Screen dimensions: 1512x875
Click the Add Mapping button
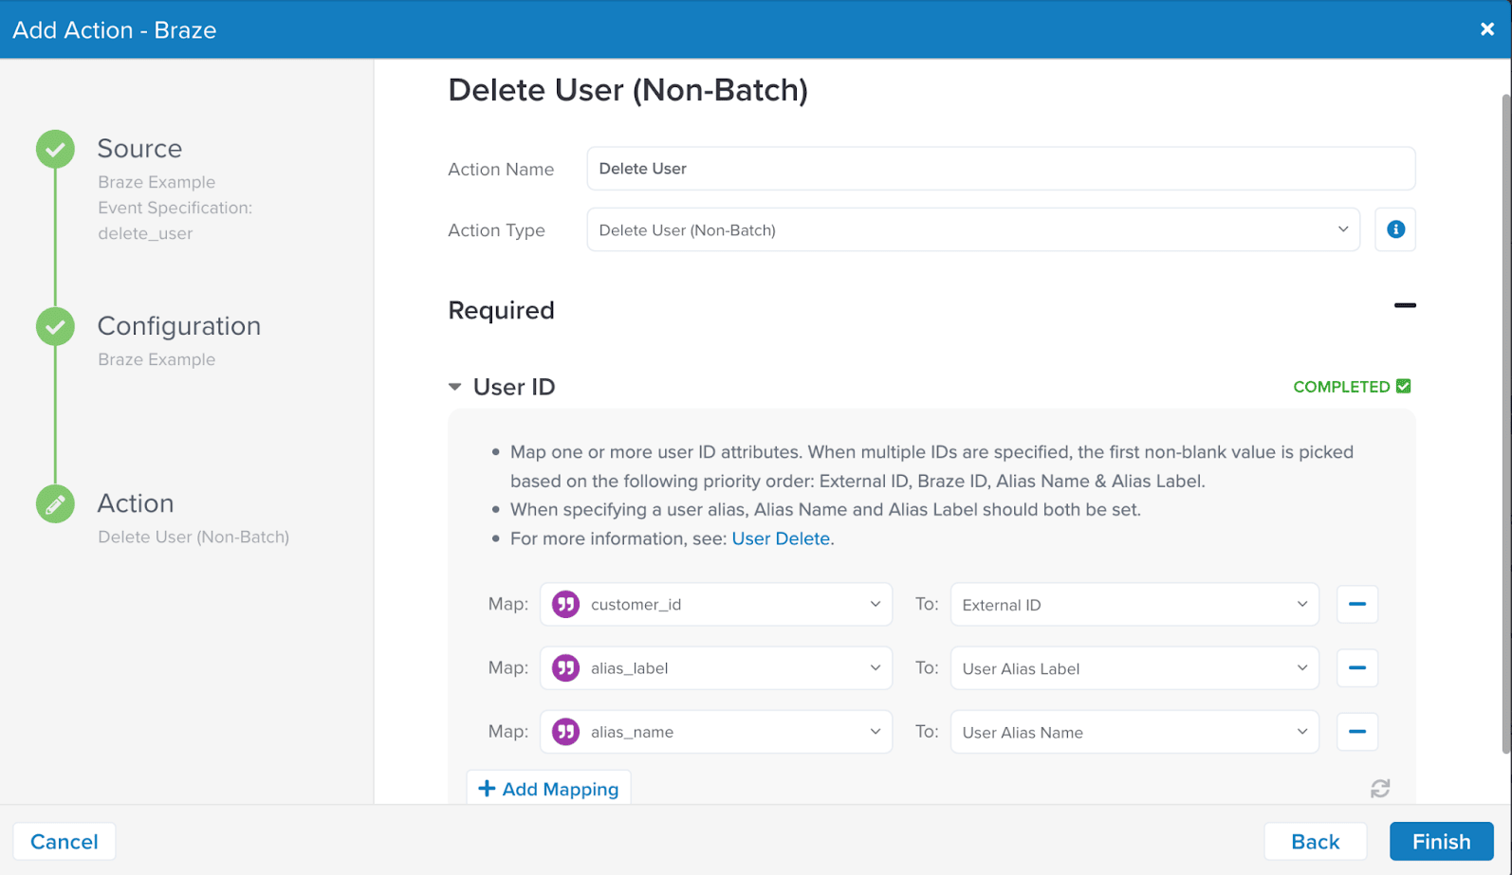coord(548,789)
